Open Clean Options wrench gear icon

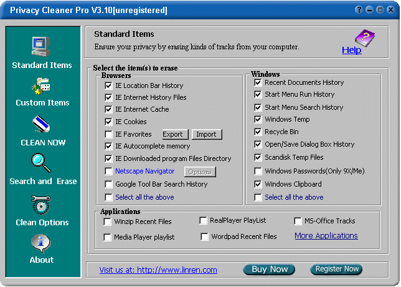(41, 205)
